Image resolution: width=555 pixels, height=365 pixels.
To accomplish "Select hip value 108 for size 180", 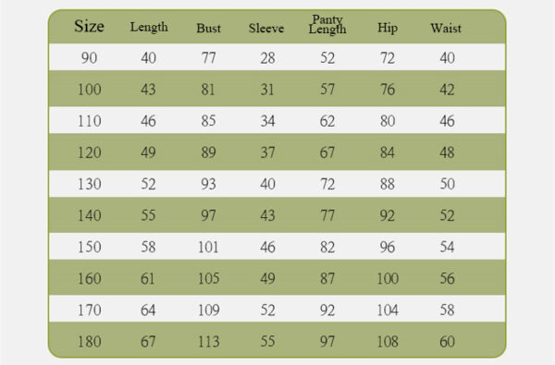I will coord(388,342).
